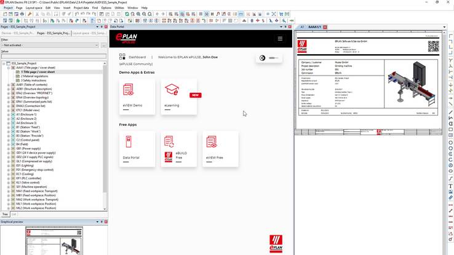
Task: Select the Hyperlink tool in right toolbar
Action: (x=450, y=198)
